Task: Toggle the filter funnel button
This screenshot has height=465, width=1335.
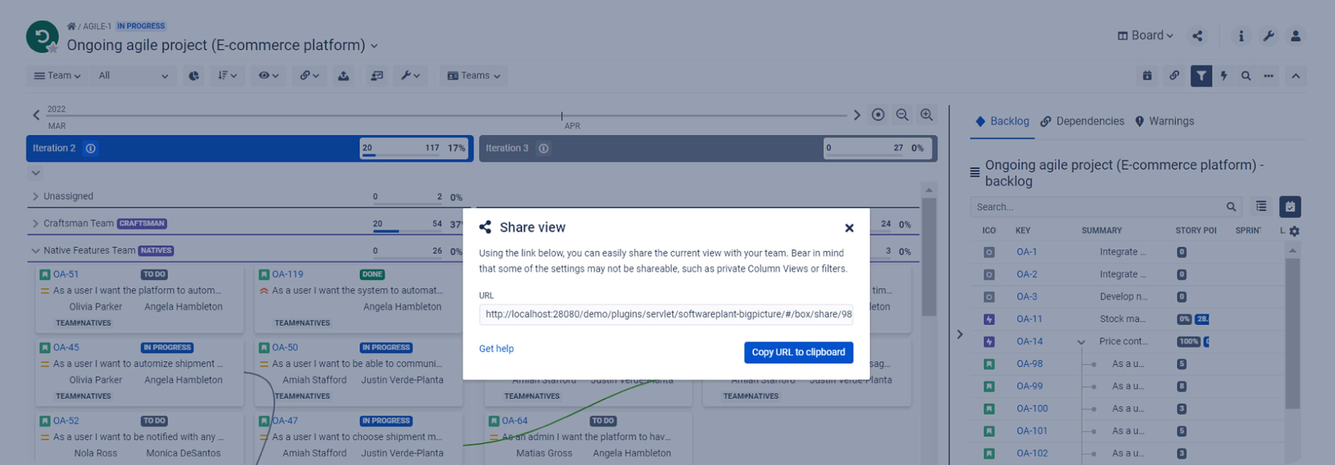Action: [1201, 76]
